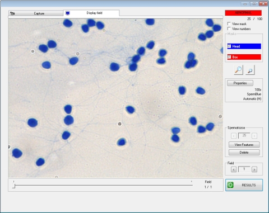The width and height of the screenshot is (269, 213).
Task: Go to next field
Action: pyautogui.click(x=254, y=169)
